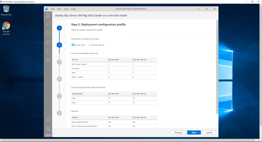Screen dimensions: 262x142
Task: Open the View menu
Action: coord(66,9)
